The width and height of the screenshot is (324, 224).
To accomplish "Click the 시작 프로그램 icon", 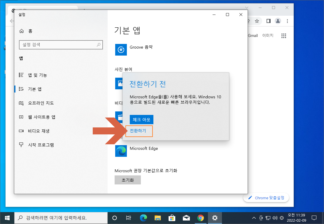I will (x=21, y=145).
